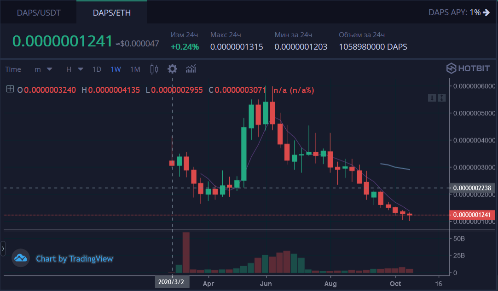Click the TradingView cloud logo
The image size is (498, 291).
point(21,258)
